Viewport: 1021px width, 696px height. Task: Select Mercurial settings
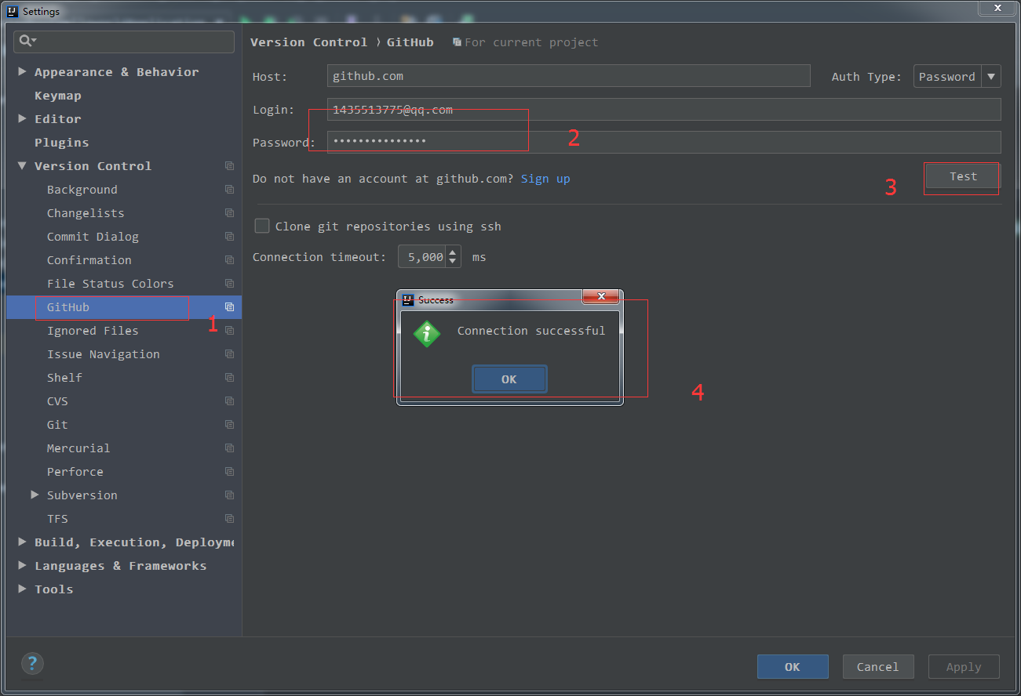click(78, 448)
